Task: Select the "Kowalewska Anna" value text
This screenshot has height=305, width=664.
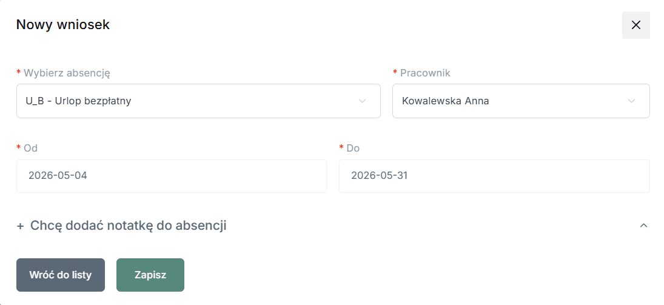Action: [x=446, y=101]
